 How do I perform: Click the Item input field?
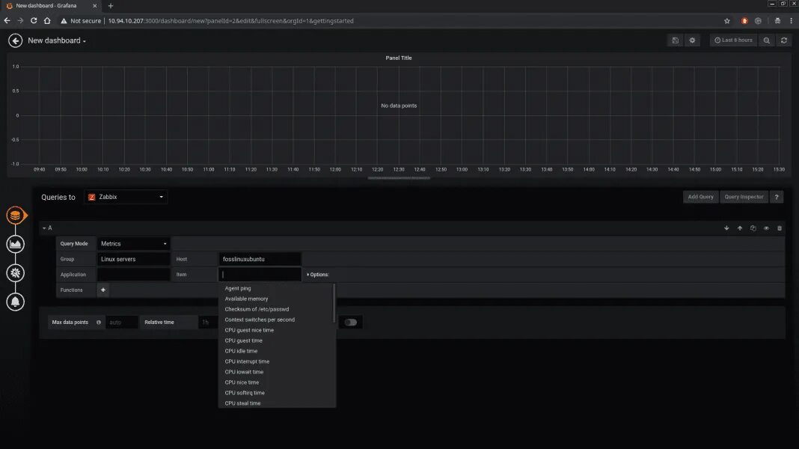click(260, 275)
